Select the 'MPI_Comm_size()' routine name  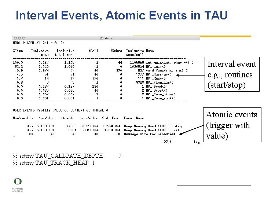pos(161,94)
